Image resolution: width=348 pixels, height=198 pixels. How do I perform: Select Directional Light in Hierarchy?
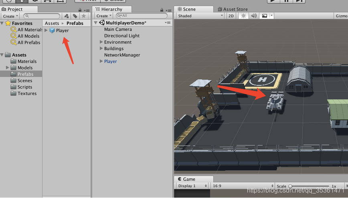(122, 36)
